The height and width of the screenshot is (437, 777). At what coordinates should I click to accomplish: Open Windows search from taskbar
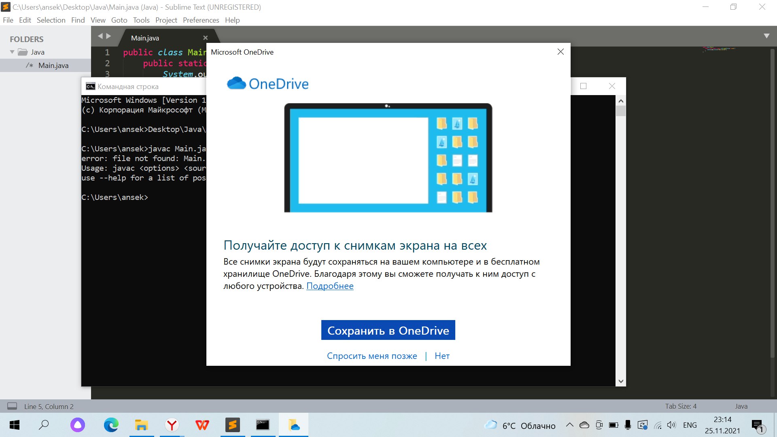point(44,425)
